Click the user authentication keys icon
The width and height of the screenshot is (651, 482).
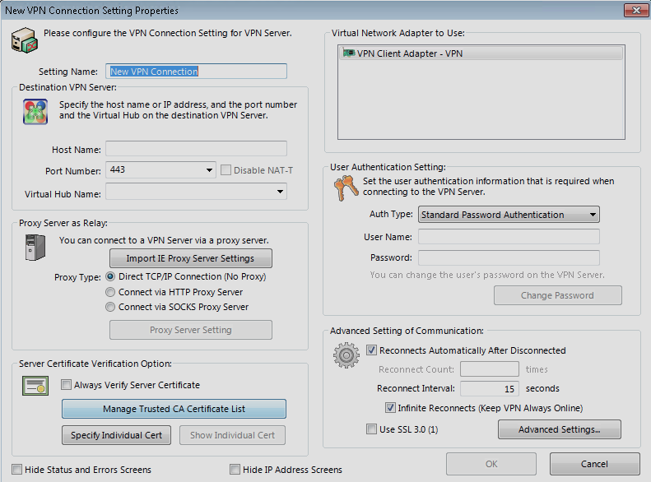pyautogui.click(x=346, y=190)
